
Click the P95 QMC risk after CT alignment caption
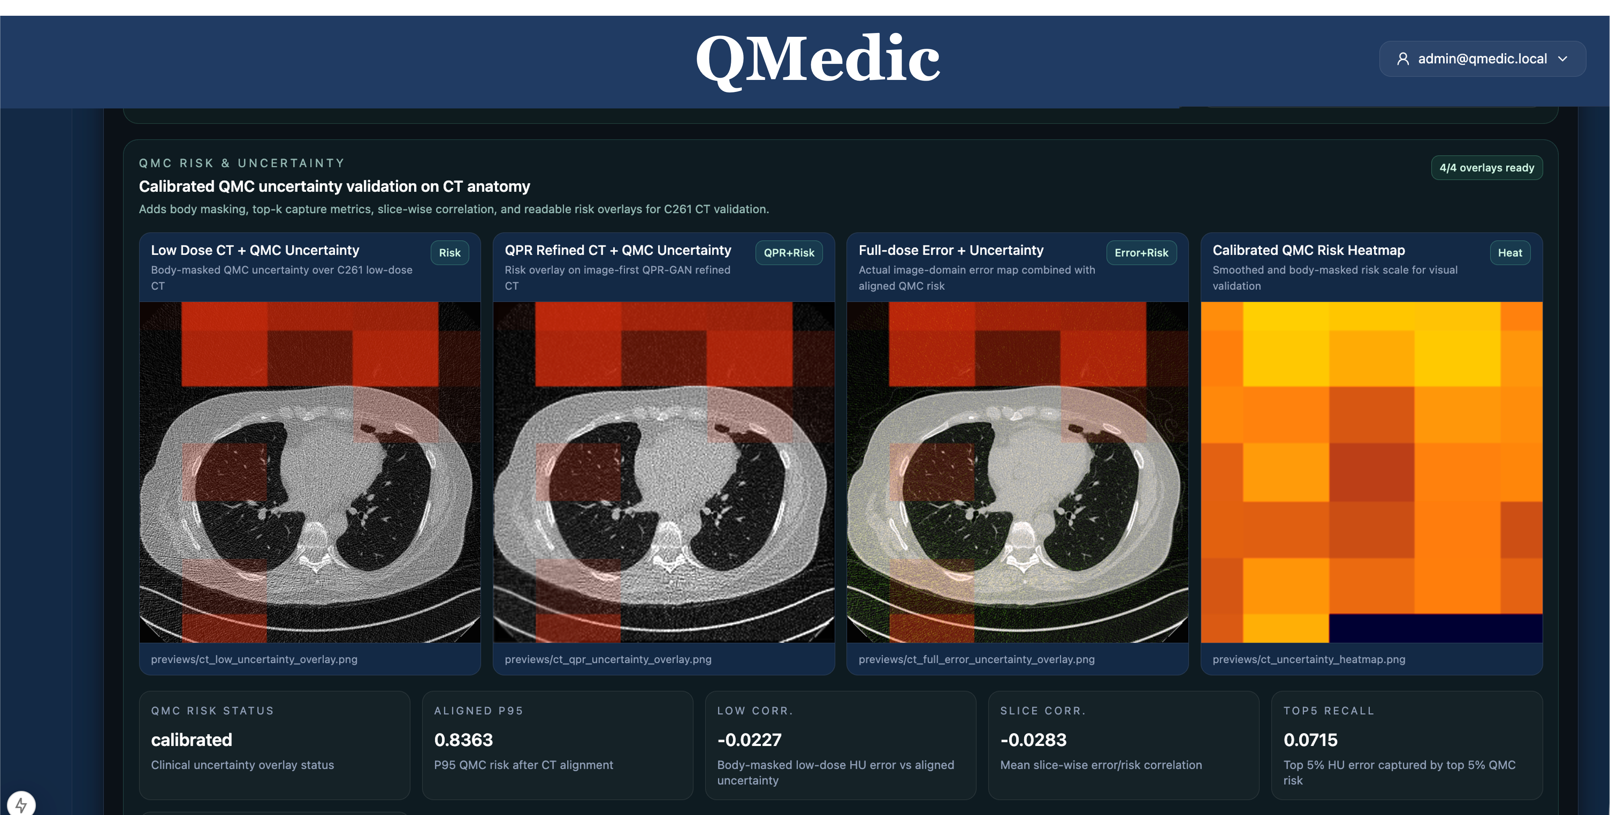(x=523, y=765)
